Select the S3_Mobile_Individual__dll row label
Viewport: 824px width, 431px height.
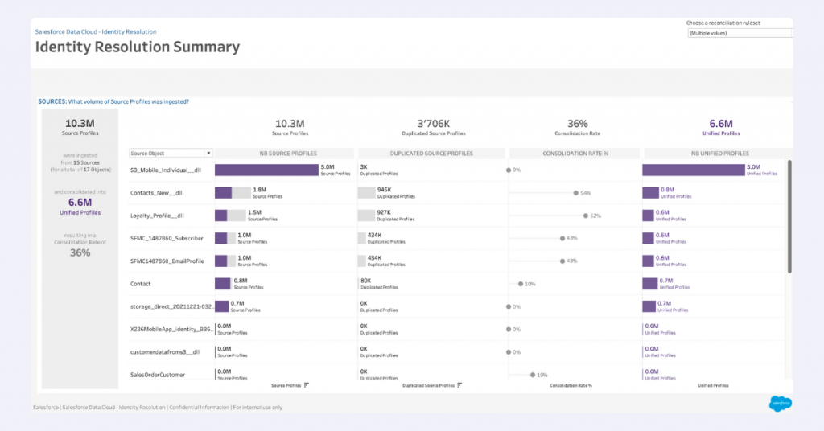pos(166,170)
